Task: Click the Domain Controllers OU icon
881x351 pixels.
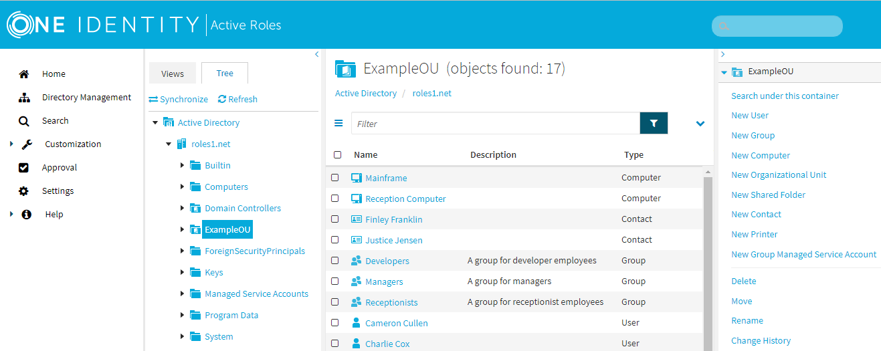Action: pyautogui.click(x=195, y=208)
